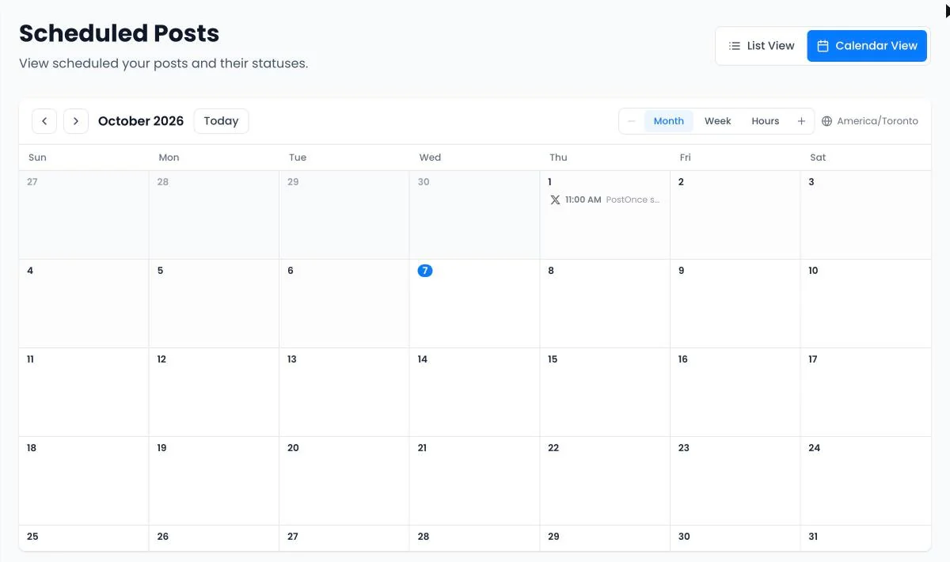Image resolution: width=950 pixels, height=562 pixels.
Task: Click date number 9
Action: (682, 271)
